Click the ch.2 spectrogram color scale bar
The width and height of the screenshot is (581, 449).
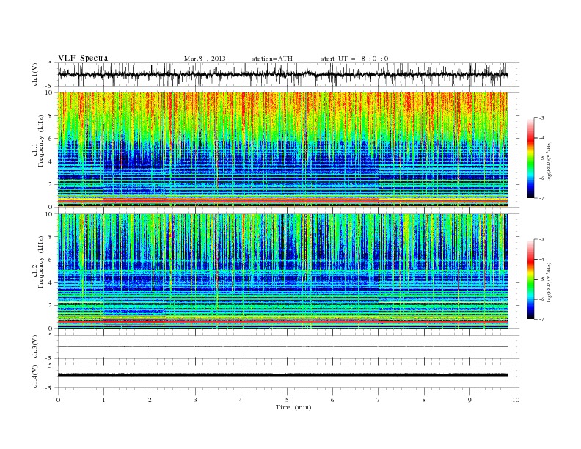coord(530,280)
